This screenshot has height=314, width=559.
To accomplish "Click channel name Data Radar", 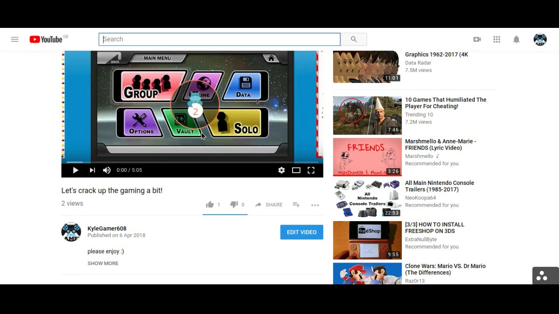I will 418,63.
